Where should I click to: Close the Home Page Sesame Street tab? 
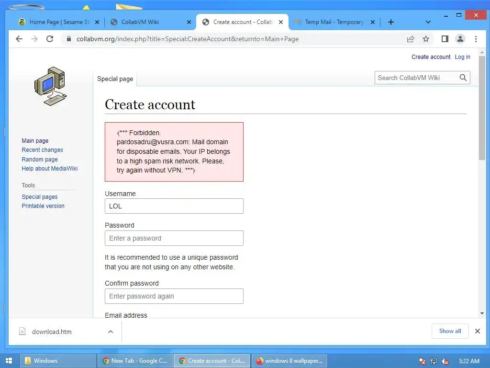tap(97, 22)
